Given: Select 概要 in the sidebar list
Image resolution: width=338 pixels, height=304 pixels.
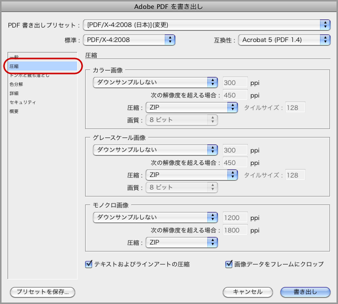Looking at the screenshot, I should (x=43, y=111).
